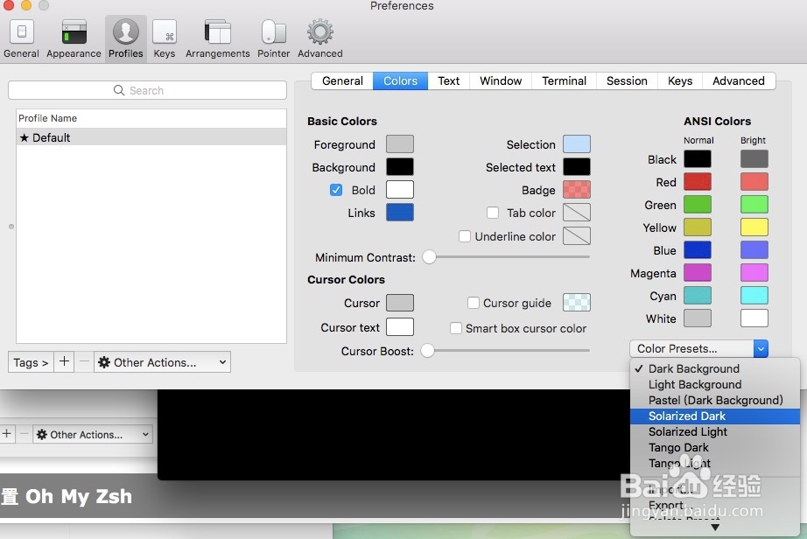Click ANSI normal Magenta swatch
807x539 pixels.
(698, 273)
